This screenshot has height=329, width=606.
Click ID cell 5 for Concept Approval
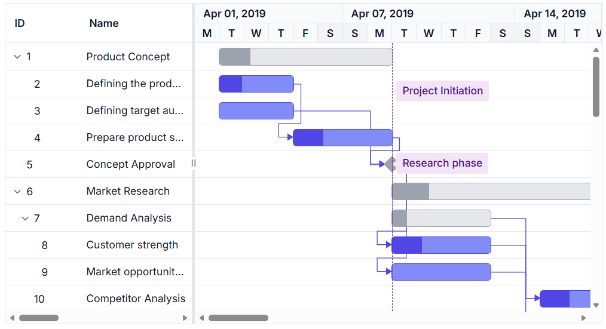(29, 165)
